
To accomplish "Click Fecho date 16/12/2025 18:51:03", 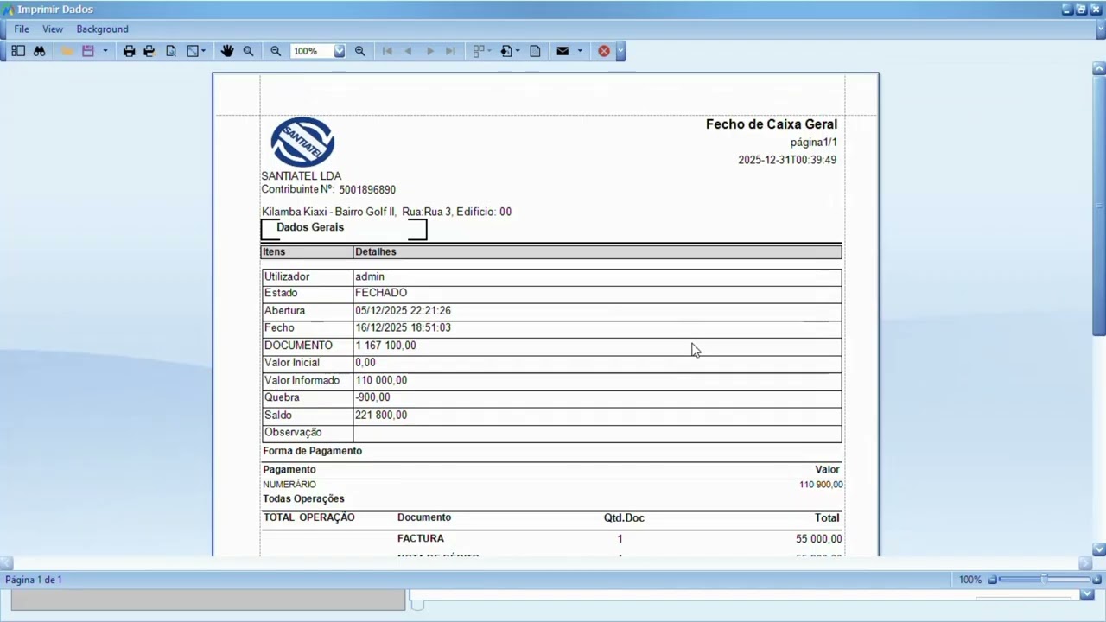I will coord(403,327).
